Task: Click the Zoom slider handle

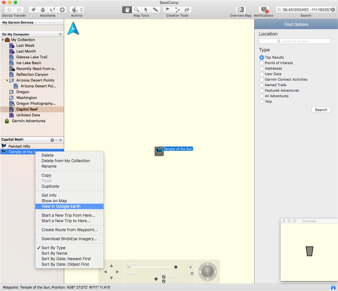Action: tap(176, 267)
